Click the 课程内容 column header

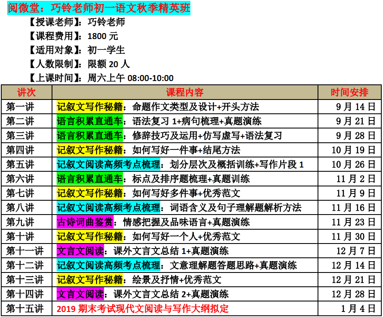(x=185, y=92)
